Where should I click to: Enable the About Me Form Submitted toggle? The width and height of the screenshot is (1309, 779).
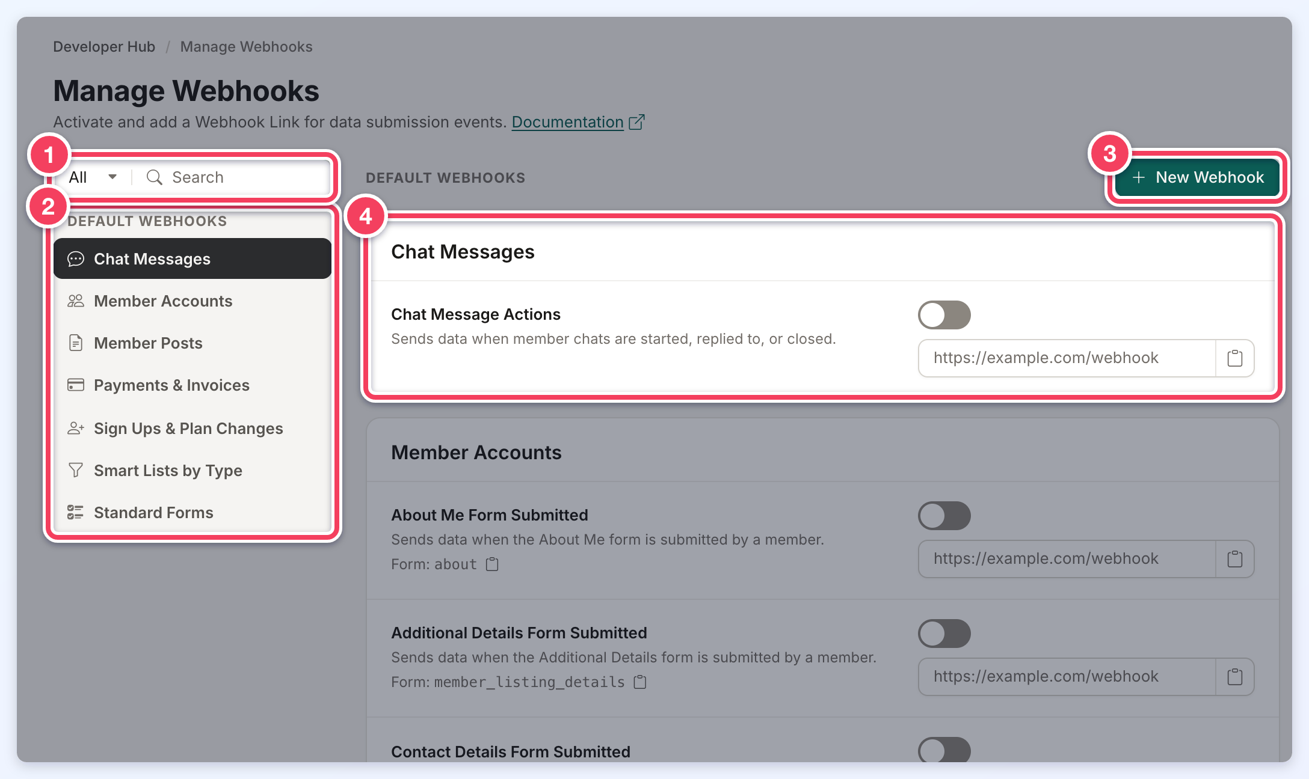944,516
